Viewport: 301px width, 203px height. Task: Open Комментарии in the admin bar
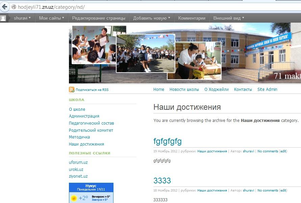(x=192, y=18)
